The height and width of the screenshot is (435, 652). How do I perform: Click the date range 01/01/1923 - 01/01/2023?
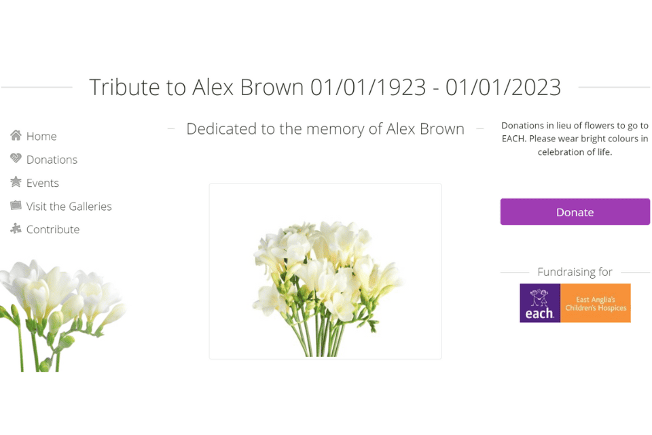point(435,87)
